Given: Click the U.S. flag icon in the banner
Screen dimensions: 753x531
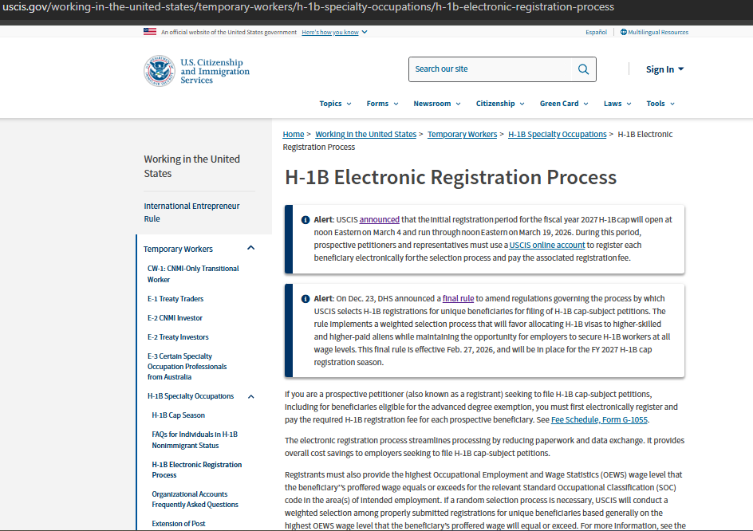Looking at the screenshot, I should coord(150,32).
